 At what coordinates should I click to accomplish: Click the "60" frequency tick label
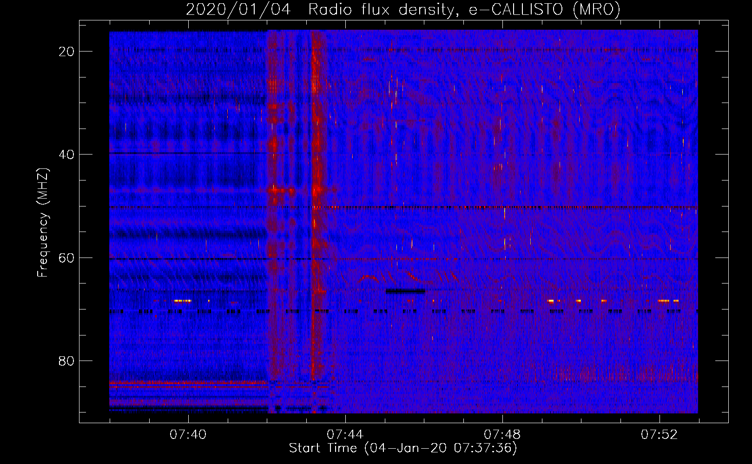66,258
